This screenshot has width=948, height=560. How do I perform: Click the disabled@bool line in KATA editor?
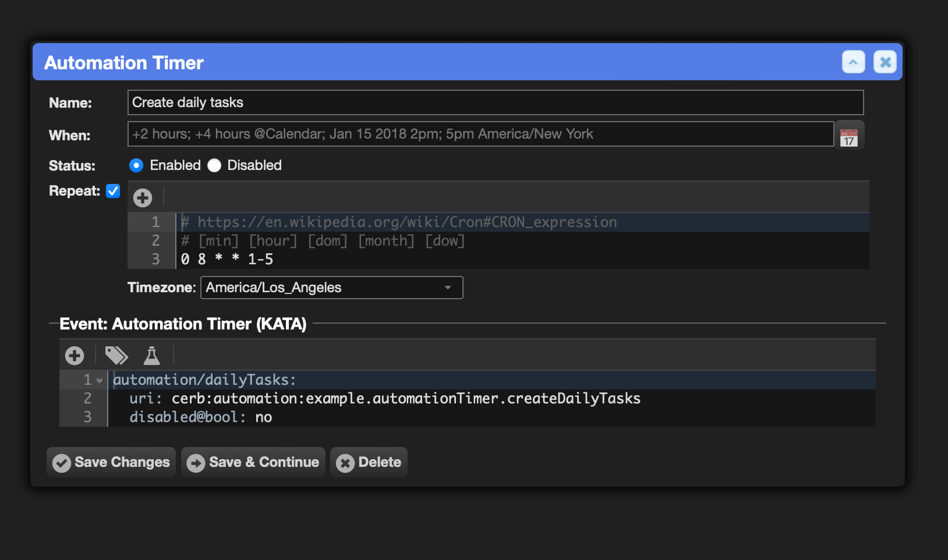point(492,417)
